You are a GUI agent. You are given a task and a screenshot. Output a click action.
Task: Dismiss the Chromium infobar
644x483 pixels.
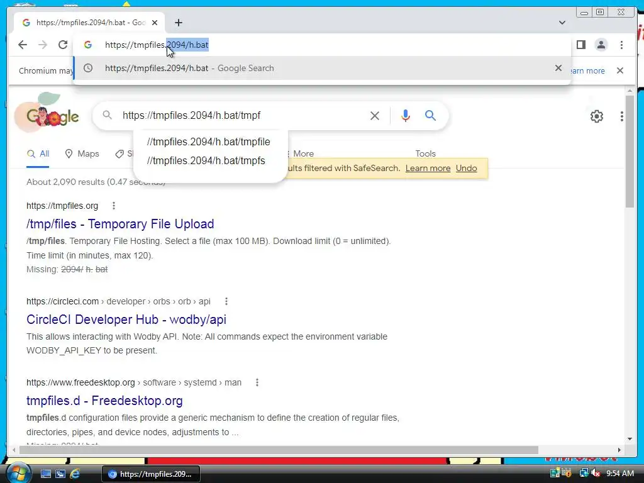coord(620,70)
